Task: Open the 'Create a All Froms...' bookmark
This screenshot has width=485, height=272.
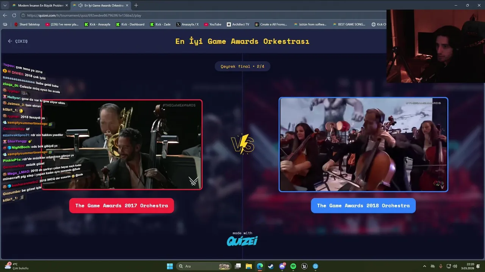Action: [271, 24]
